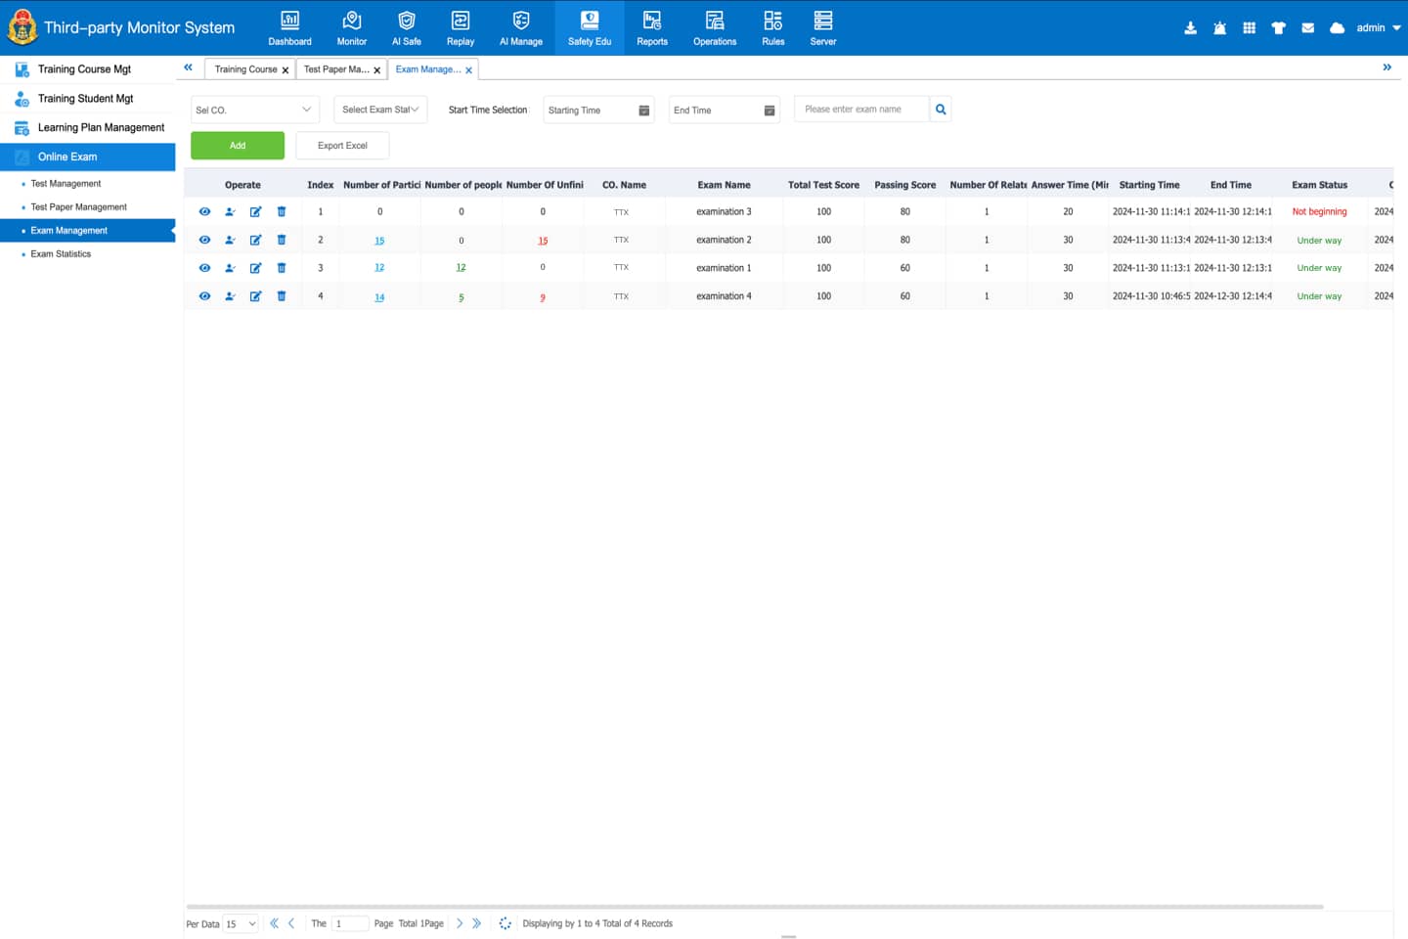Open the AI Manage module
The height and width of the screenshot is (939, 1408).
click(521, 27)
